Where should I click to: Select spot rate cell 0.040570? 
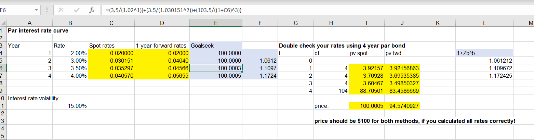pos(111,76)
